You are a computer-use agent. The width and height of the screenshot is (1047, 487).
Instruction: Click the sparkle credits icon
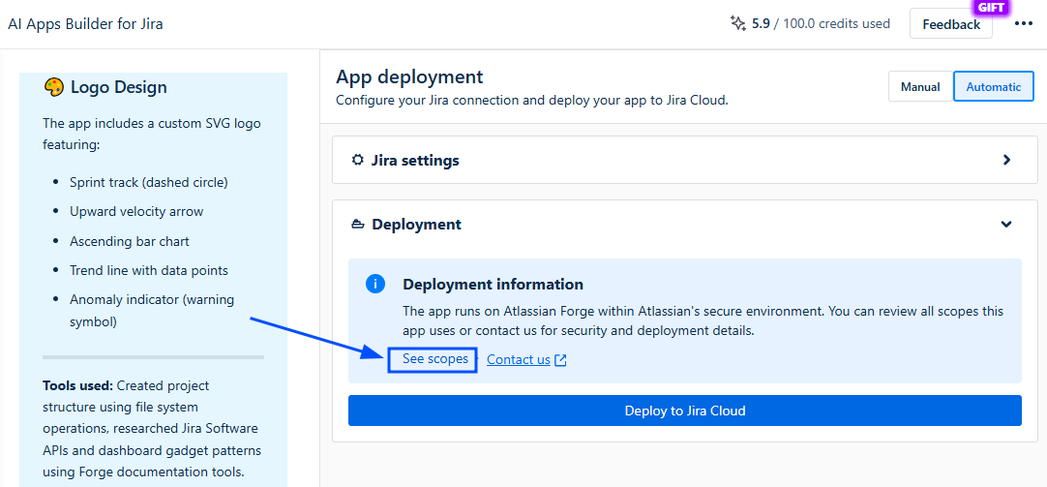(737, 23)
